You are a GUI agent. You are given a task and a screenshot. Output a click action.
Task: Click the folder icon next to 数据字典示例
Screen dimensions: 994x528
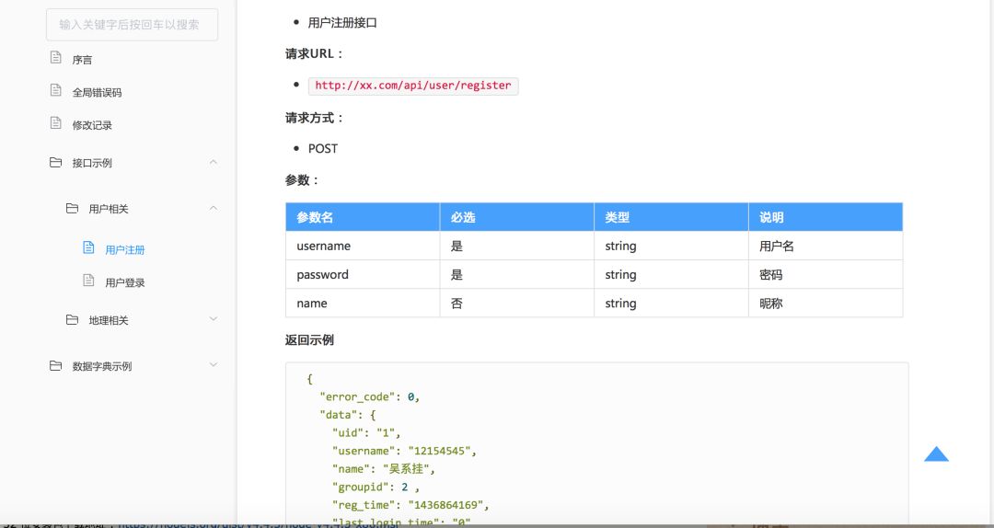56,365
